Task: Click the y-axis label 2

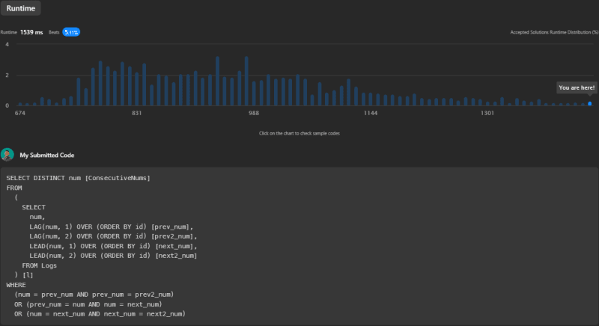Action: point(7,75)
